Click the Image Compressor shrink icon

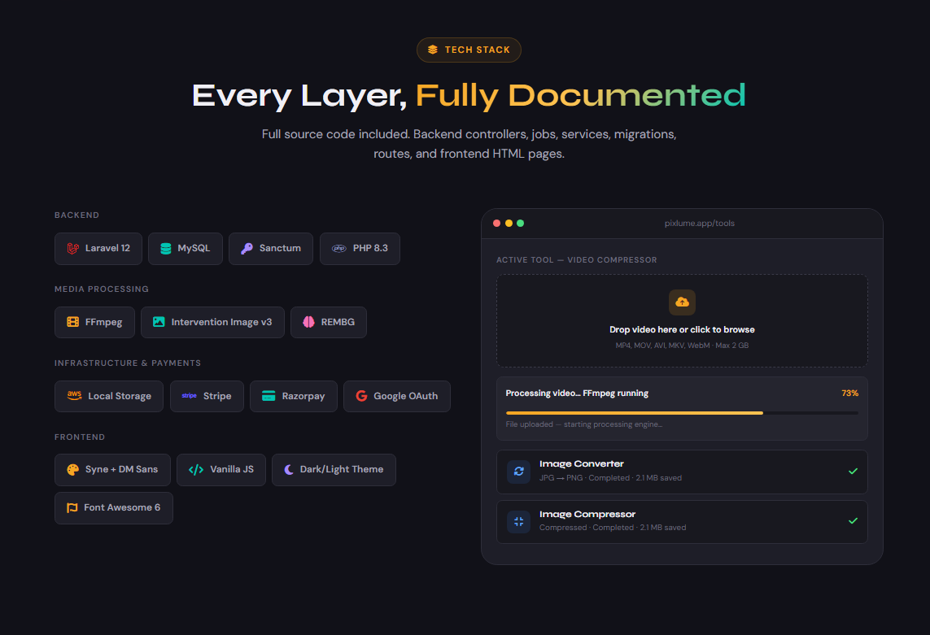tap(518, 521)
